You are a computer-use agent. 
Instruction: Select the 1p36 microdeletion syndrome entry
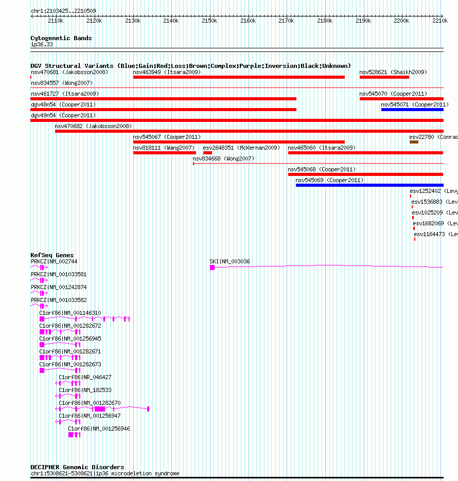tap(104, 473)
